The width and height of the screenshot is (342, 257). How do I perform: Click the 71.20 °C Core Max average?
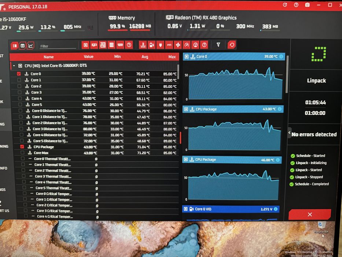point(144,153)
